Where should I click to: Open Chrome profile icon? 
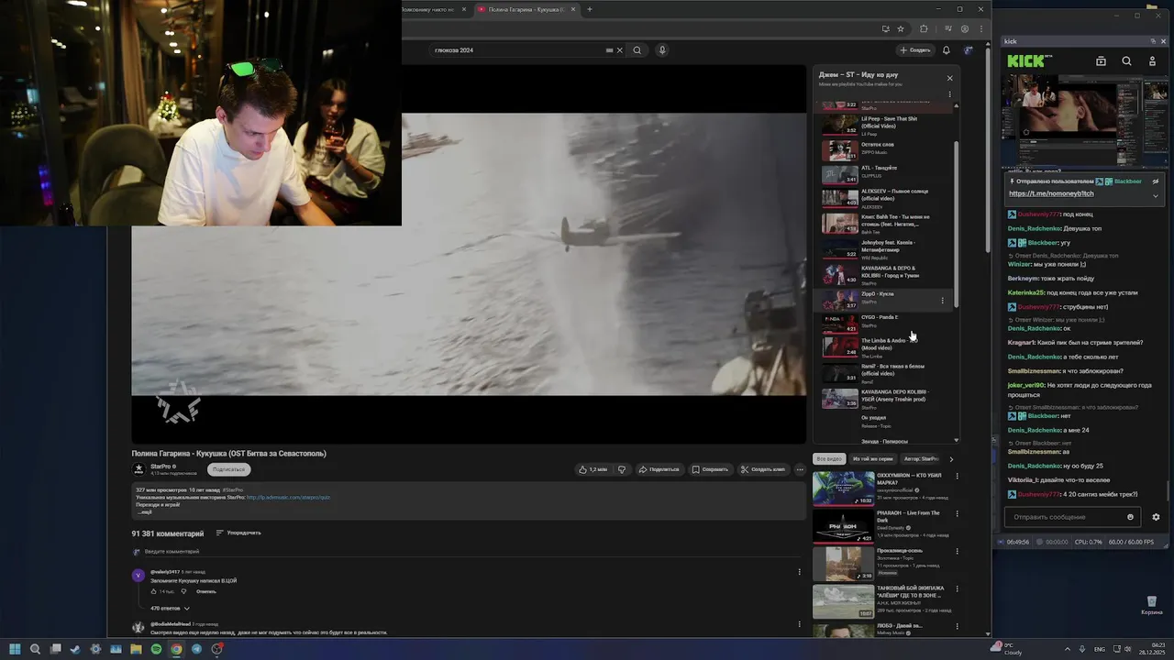click(965, 28)
